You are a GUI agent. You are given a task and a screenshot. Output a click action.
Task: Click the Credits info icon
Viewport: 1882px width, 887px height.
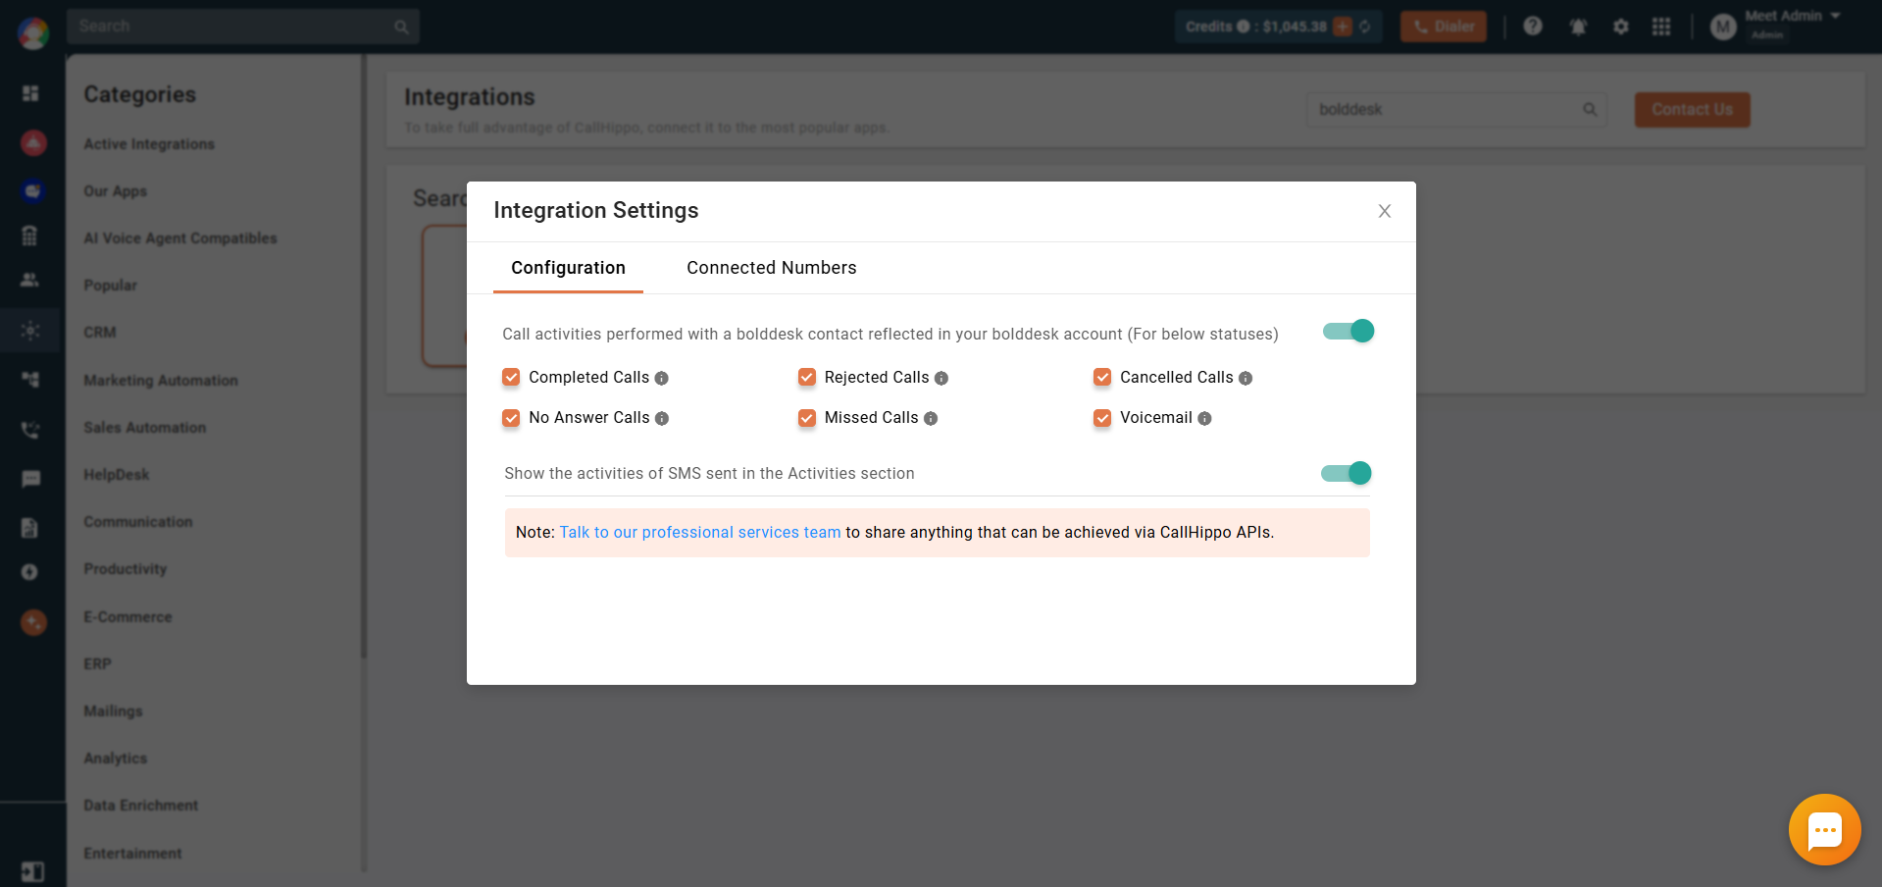pyautogui.click(x=1243, y=26)
